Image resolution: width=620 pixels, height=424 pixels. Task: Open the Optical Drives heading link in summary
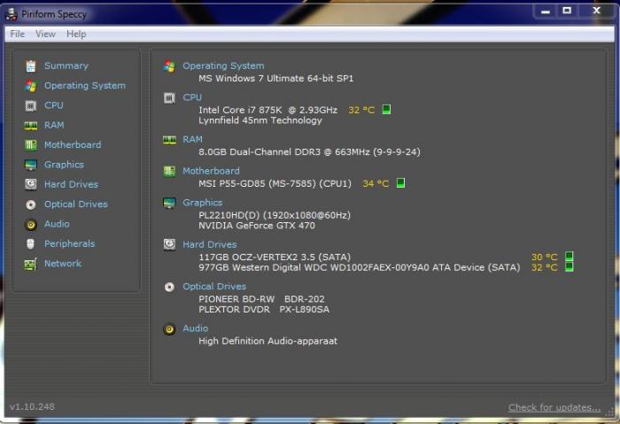[214, 287]
